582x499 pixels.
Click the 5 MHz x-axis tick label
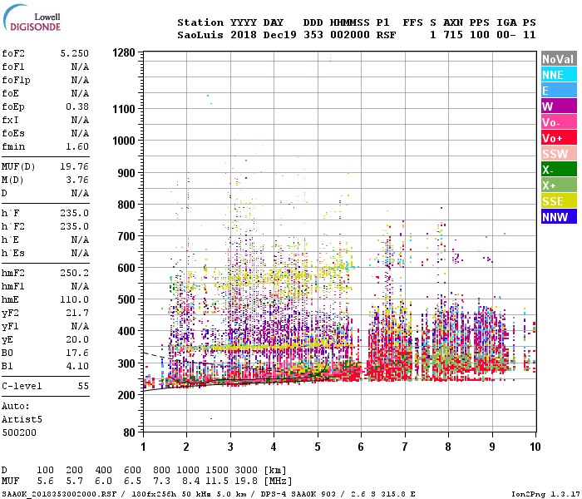(318, 447)
